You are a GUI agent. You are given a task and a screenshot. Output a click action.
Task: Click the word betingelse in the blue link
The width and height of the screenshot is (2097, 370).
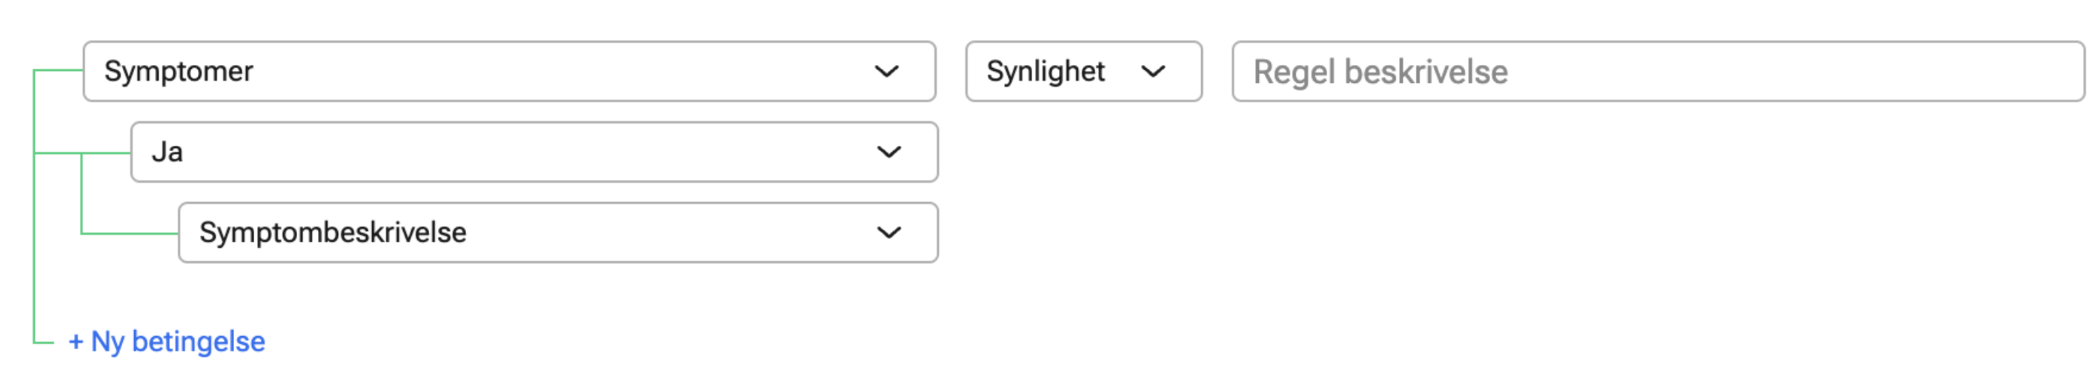tap(198, 342)
